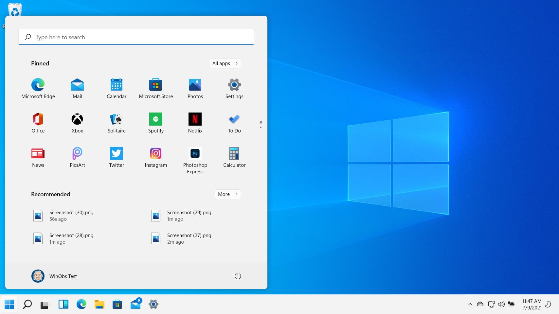Expand All apps list
This screenshot has width=559, height=314.
[x=225, y=63]
